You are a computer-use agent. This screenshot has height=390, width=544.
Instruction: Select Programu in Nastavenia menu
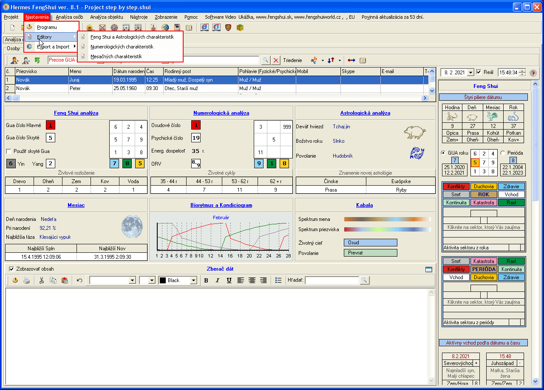[51, 27]
